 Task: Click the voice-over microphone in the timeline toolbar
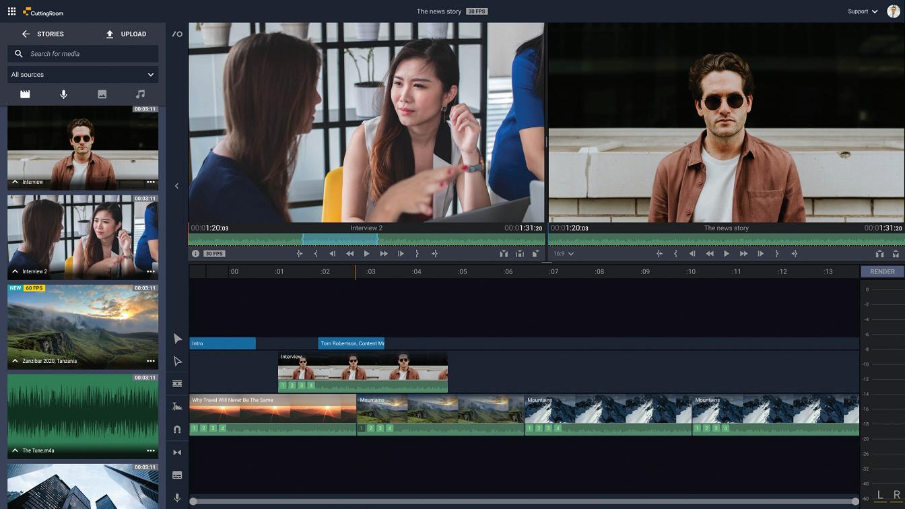(178, 498)
